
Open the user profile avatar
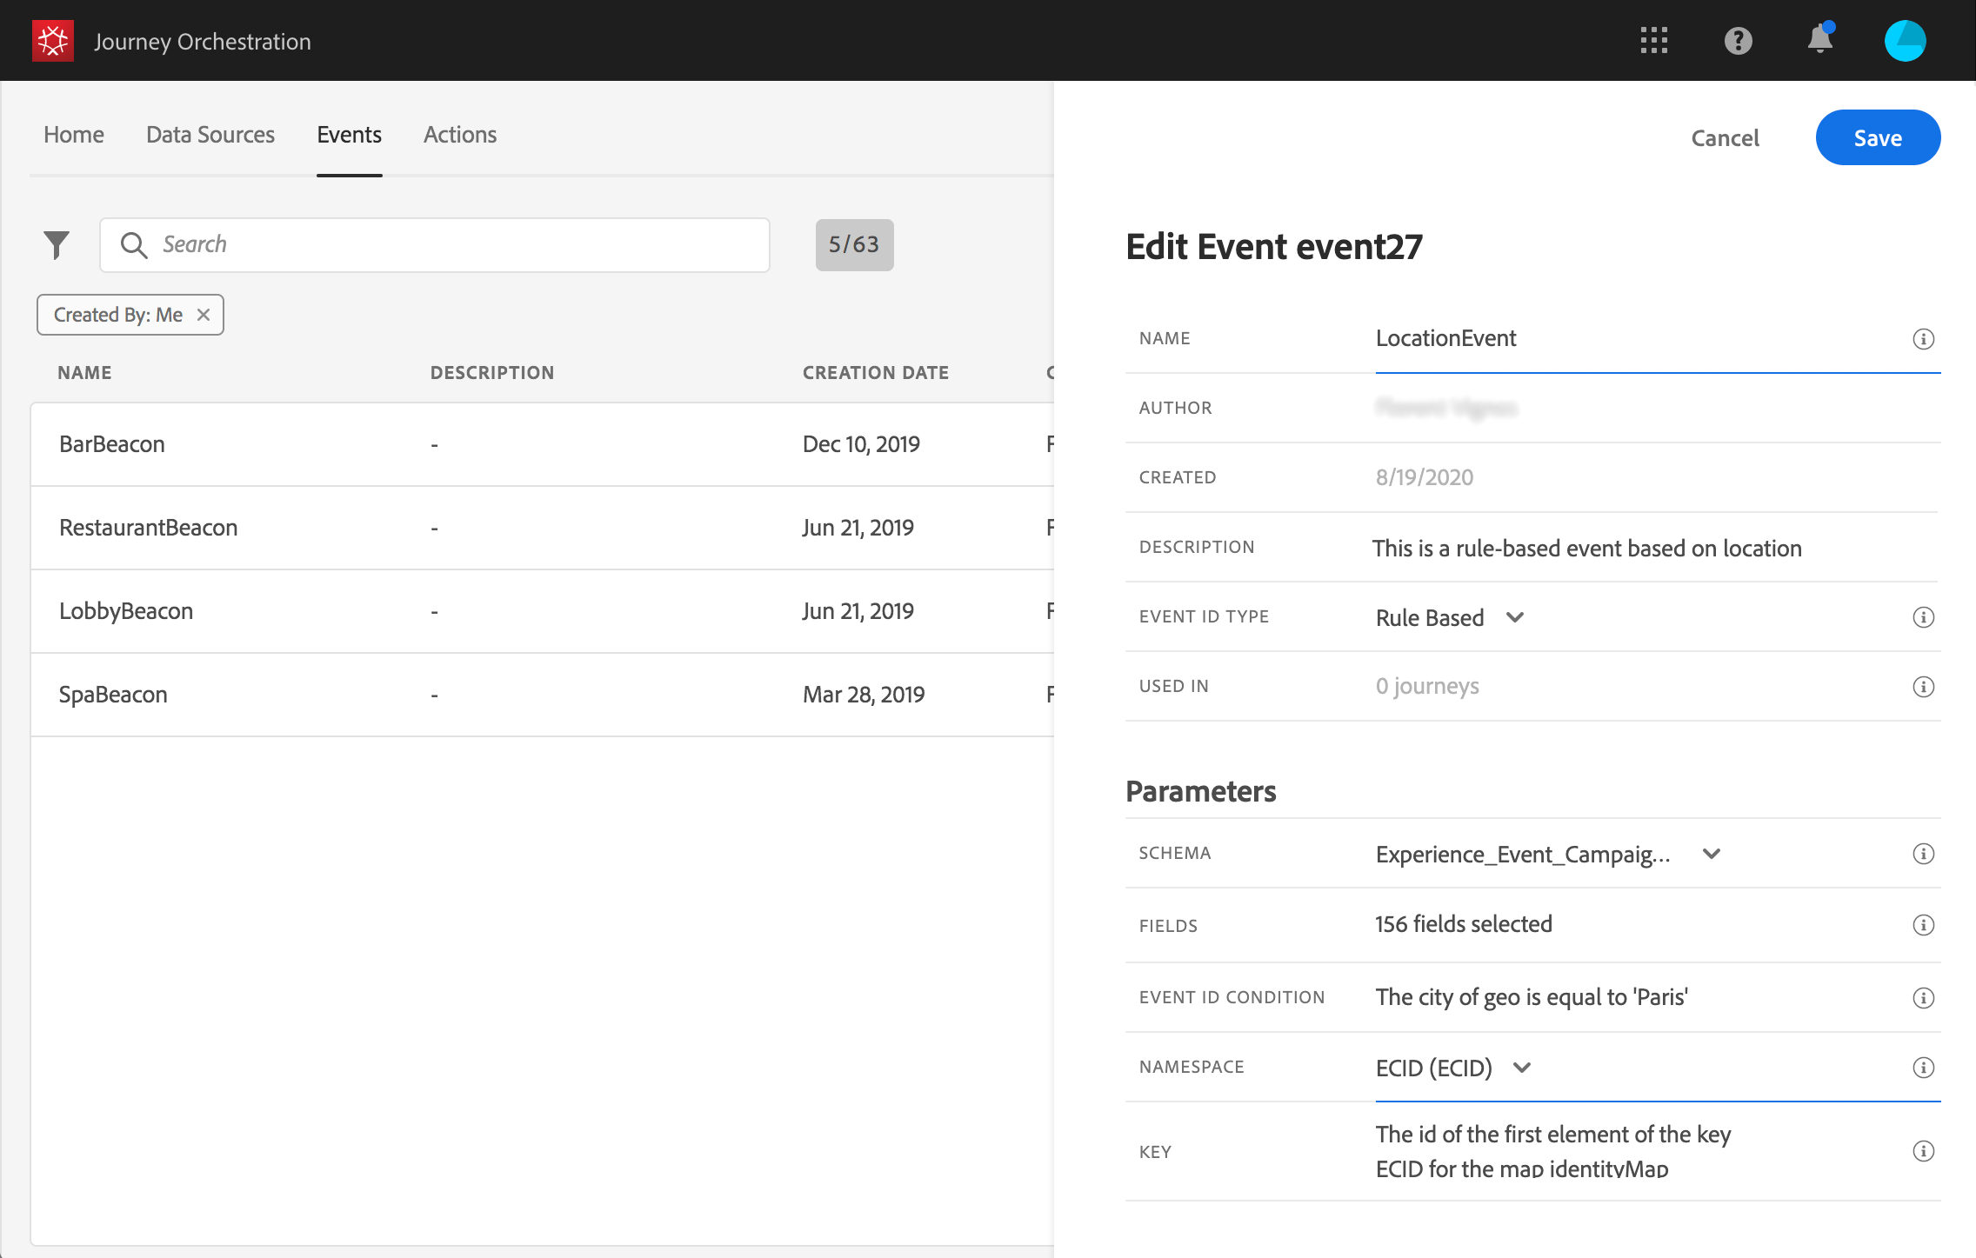pos(1905,41)
